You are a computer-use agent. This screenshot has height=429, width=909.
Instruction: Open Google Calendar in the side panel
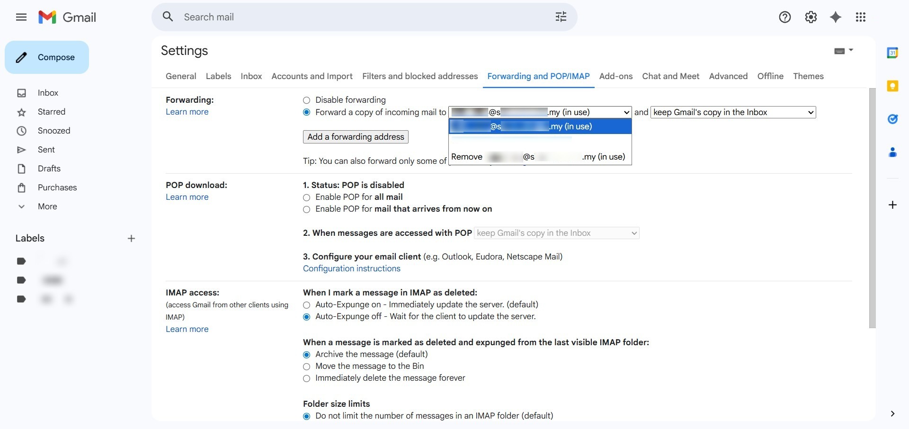[893, 53]
